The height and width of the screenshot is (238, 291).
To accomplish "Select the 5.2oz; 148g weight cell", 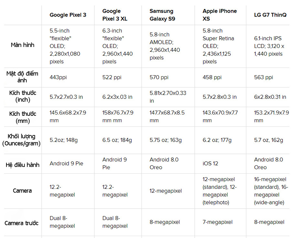I will (63, 140).
